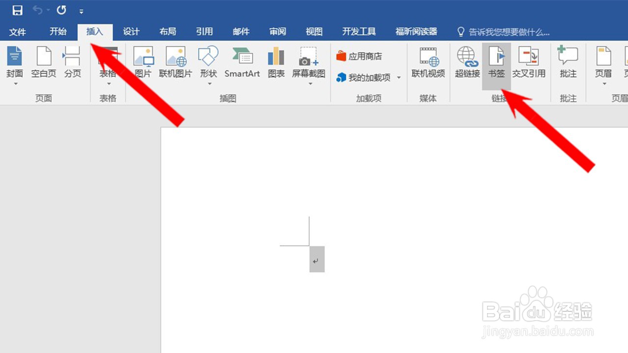Insert 联机视频 (Online Video)
Image resolution: width=628 pixels, height=353 pixels.
[x=428, y=62]
